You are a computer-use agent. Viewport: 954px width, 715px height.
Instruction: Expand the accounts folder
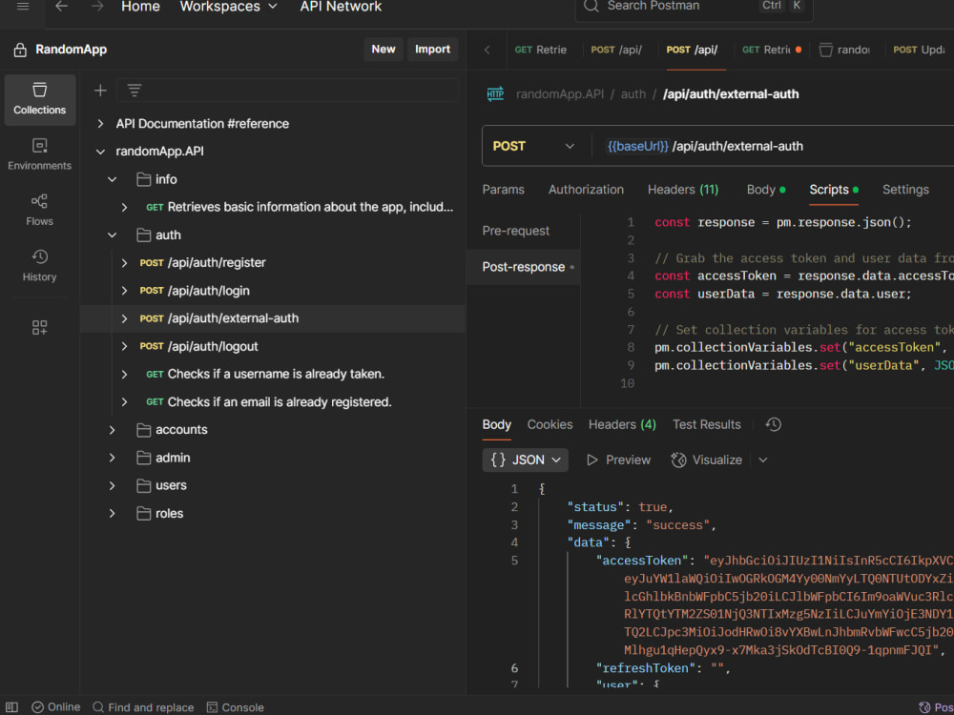(112, 430)
